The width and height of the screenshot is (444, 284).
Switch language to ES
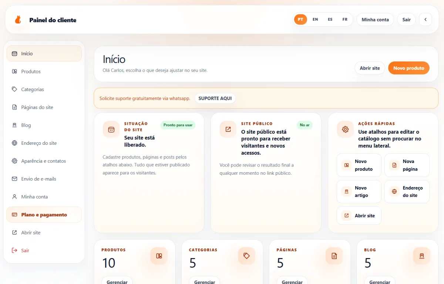pyautogui.click(x=330, y=20)
